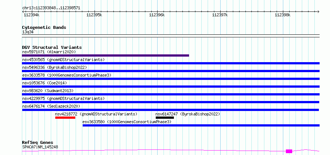Click nsv4229975 gnomAD variant label
The image size is (330, 155).
coord(63,98)
